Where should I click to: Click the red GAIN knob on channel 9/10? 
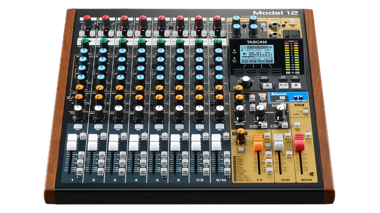217,22
